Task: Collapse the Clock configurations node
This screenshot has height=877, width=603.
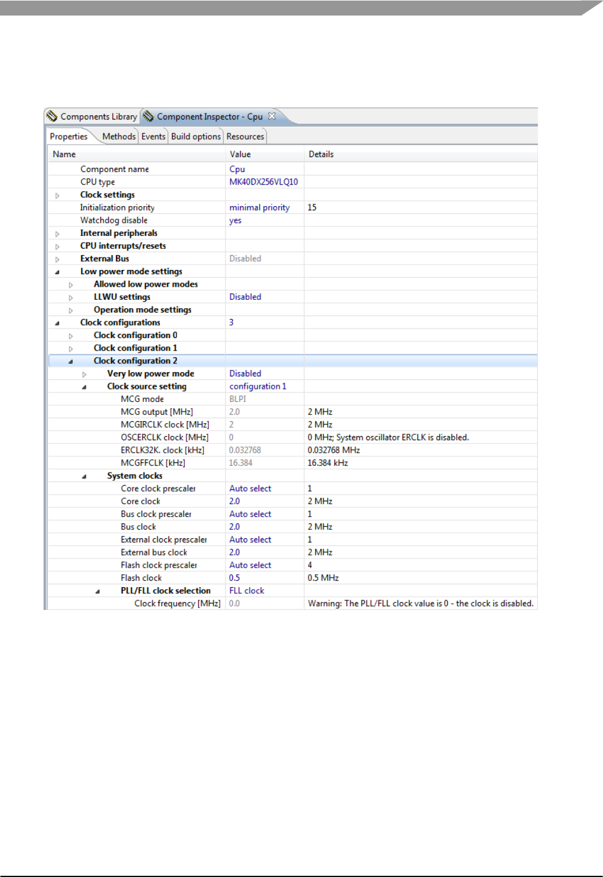Action: (x=57, y=323)
